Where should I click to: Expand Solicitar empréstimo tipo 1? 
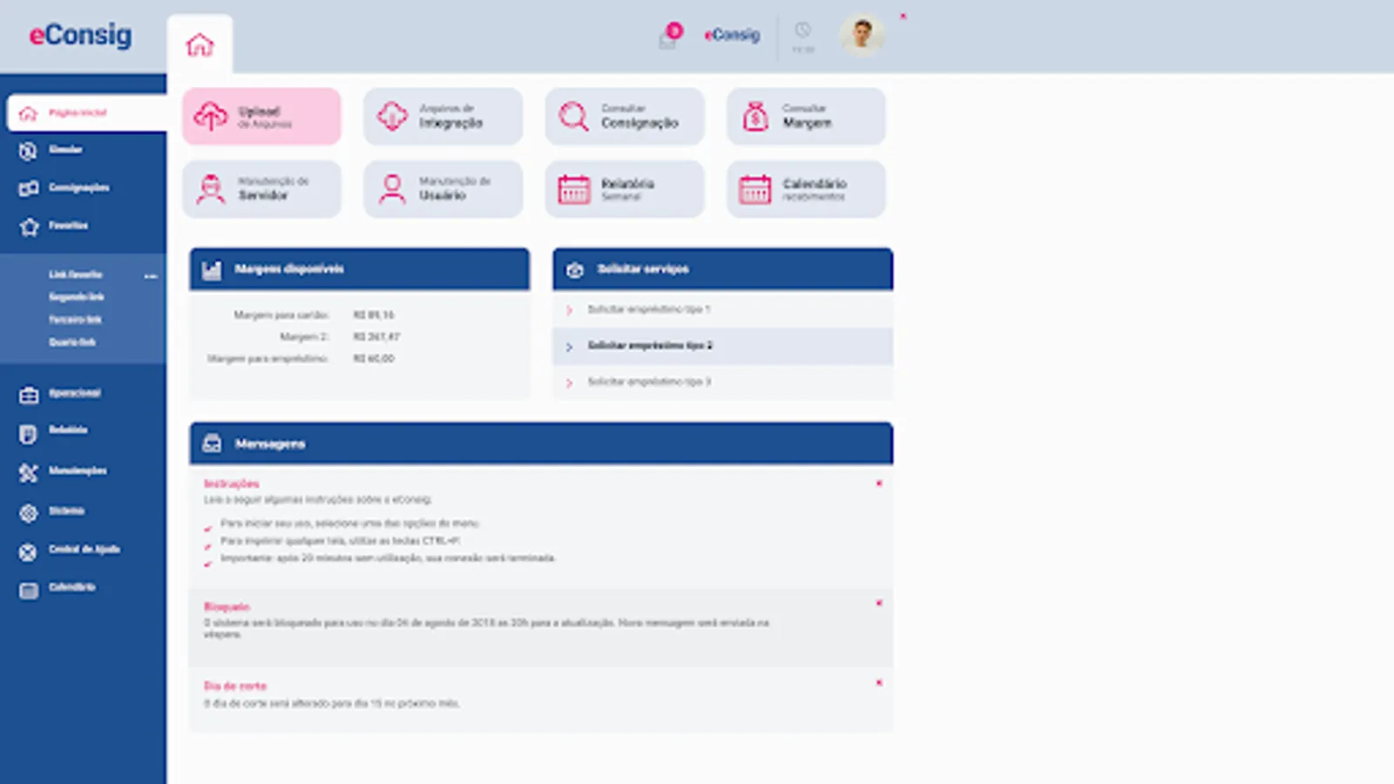pos(649,309)
